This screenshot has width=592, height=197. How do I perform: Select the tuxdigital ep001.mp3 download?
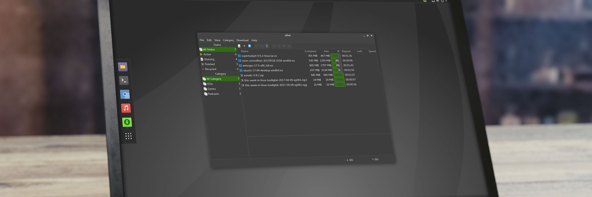pyautogui.click(x=276, y=80)
